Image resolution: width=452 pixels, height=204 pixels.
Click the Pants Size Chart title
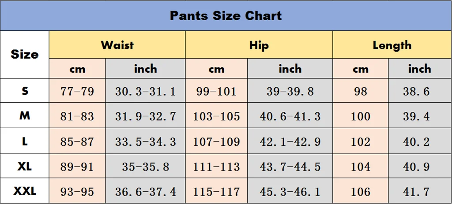point(226,15)
